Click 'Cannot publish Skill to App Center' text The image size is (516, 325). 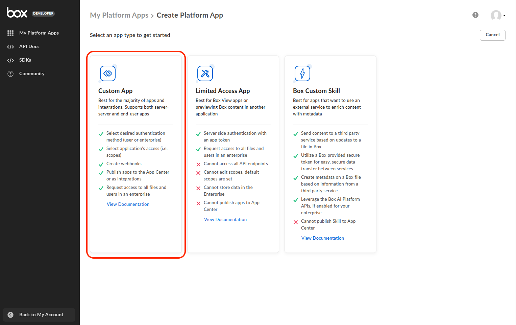pos(328,224)
